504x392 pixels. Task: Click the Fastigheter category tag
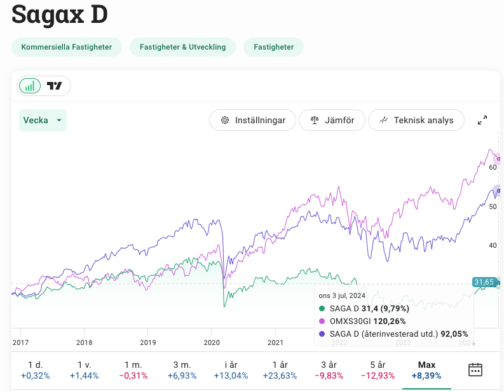pyautogui.click(x=273, y=47)
